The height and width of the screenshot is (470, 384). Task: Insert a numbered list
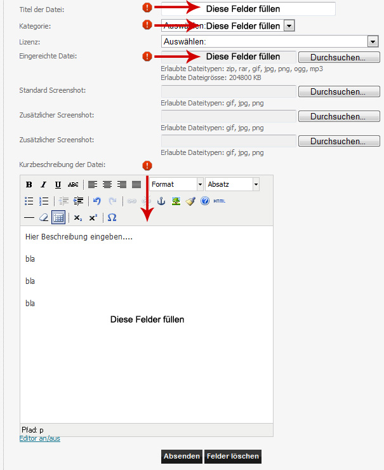44,201
